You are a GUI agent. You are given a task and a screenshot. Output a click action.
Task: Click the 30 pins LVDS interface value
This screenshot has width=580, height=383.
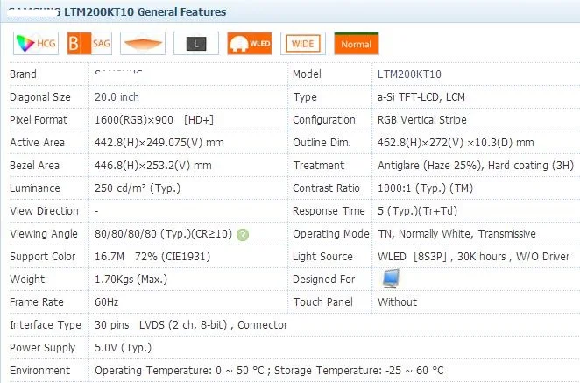[x=191, y=325]
